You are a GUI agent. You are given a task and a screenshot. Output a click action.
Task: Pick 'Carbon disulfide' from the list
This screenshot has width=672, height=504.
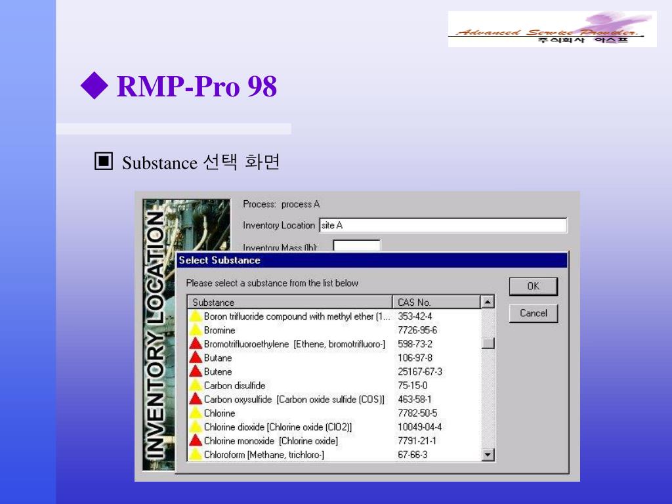(x=234, y=385)
